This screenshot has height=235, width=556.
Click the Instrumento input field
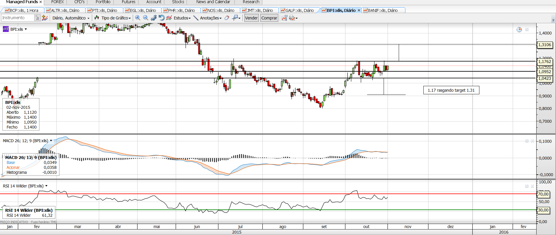click(x=18, y=18)
